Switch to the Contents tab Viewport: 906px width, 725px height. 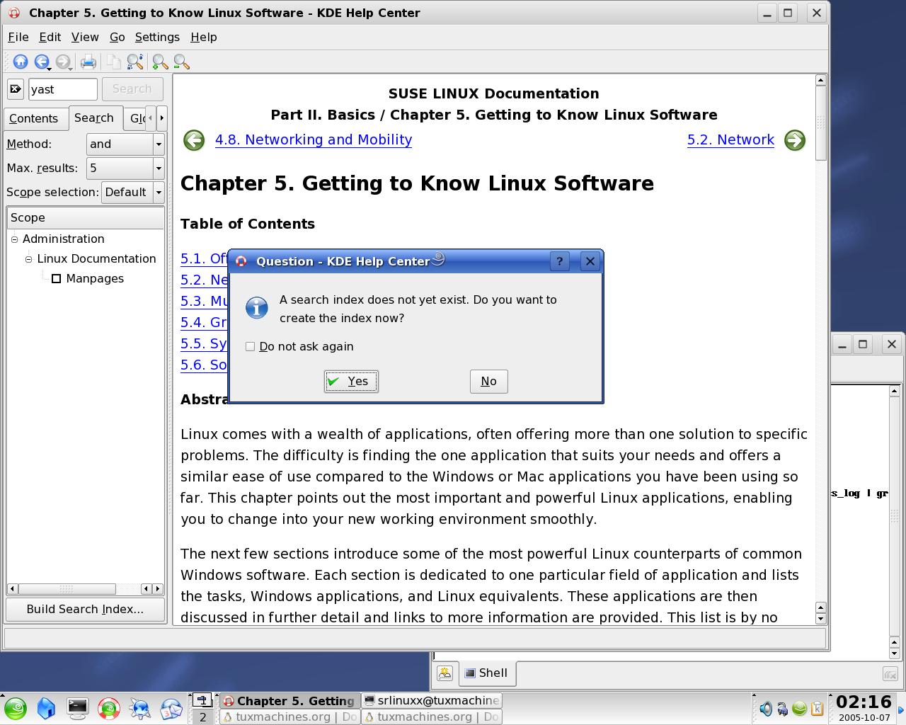(x=33, y=119)
